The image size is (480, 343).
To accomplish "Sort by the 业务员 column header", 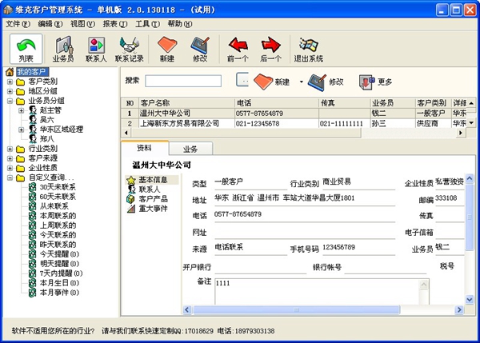I will [393, 103].
